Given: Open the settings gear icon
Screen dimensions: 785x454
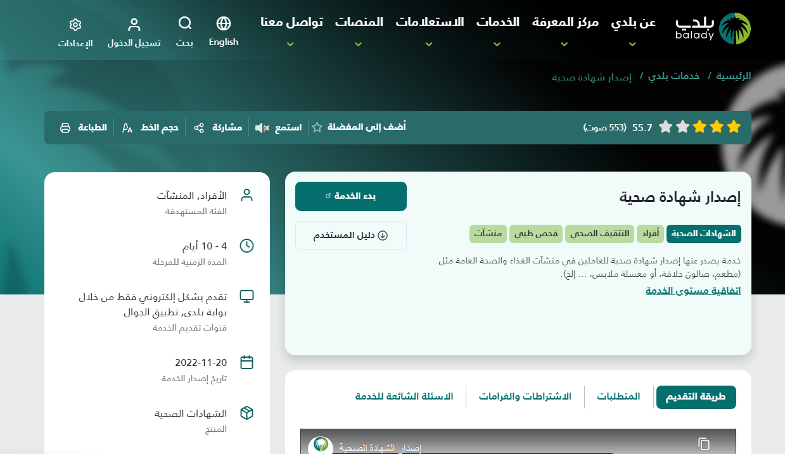Looking at the screenshot, I should pos(75,25).
